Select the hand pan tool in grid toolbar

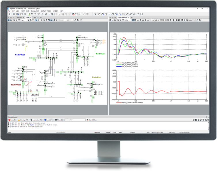(x=16, y=20)
